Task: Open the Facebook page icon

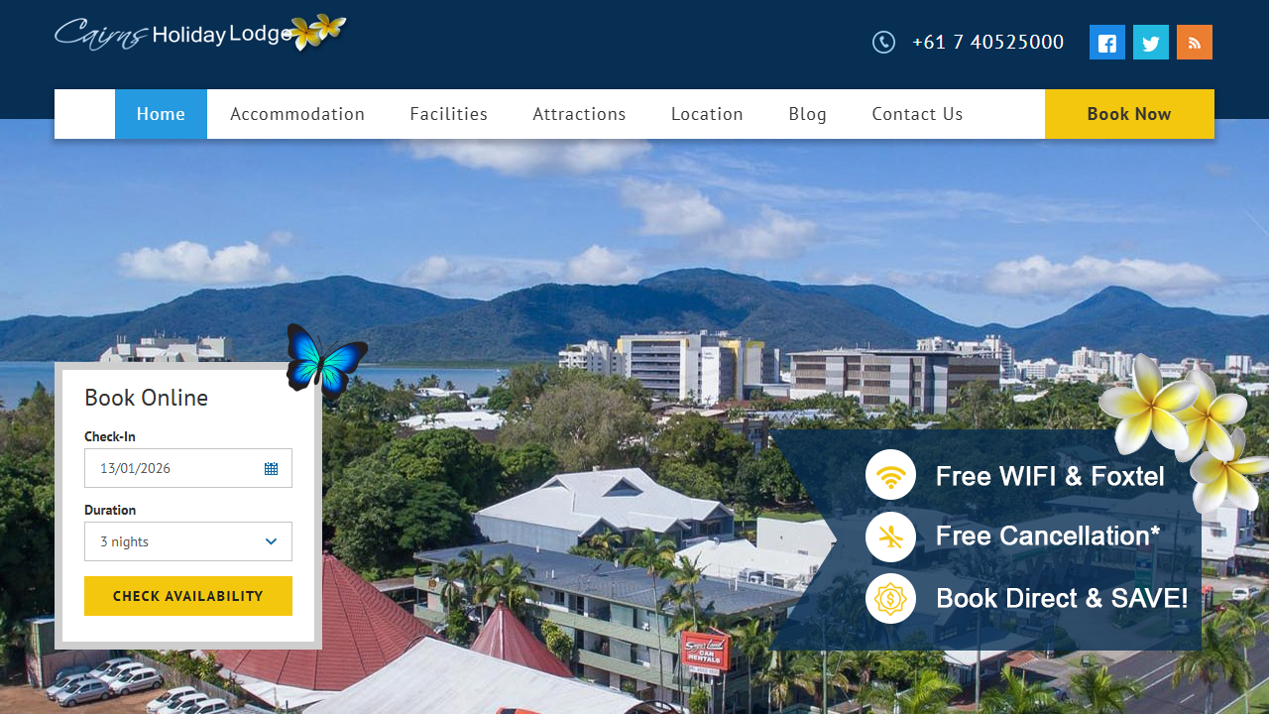Action: (1107, 43)
